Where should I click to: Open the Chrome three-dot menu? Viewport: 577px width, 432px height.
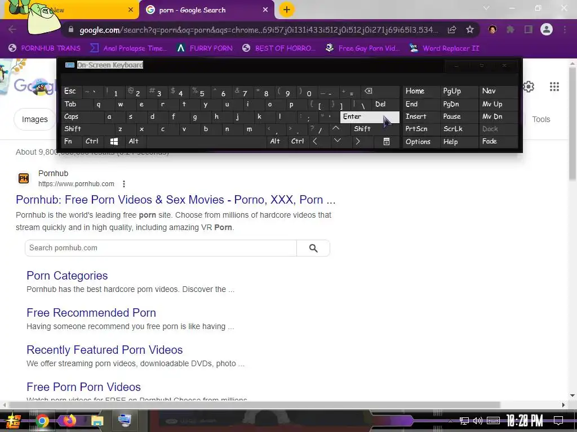tap(565, 30)
